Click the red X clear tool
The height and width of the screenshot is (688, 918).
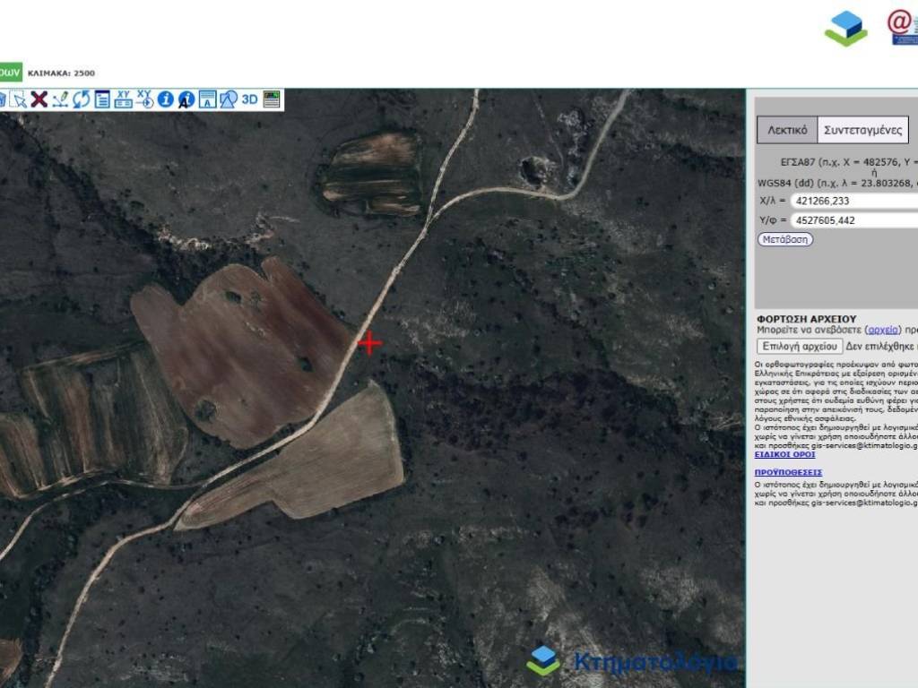[39, 99]
